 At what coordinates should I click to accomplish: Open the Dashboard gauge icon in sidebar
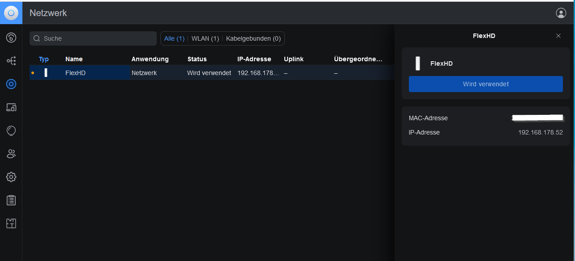coord(11,38)
